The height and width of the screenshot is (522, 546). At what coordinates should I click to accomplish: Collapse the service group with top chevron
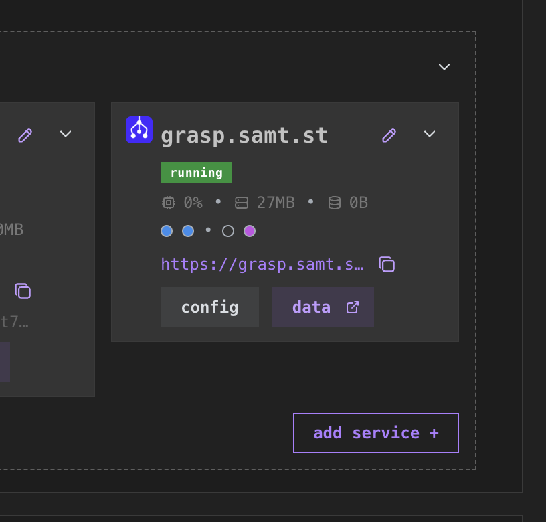pyautogui.click(x=444, y=66)
